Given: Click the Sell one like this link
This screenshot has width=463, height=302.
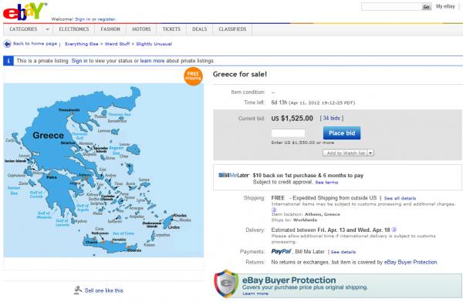Looking at the screenshot, I should coord(104,290).
